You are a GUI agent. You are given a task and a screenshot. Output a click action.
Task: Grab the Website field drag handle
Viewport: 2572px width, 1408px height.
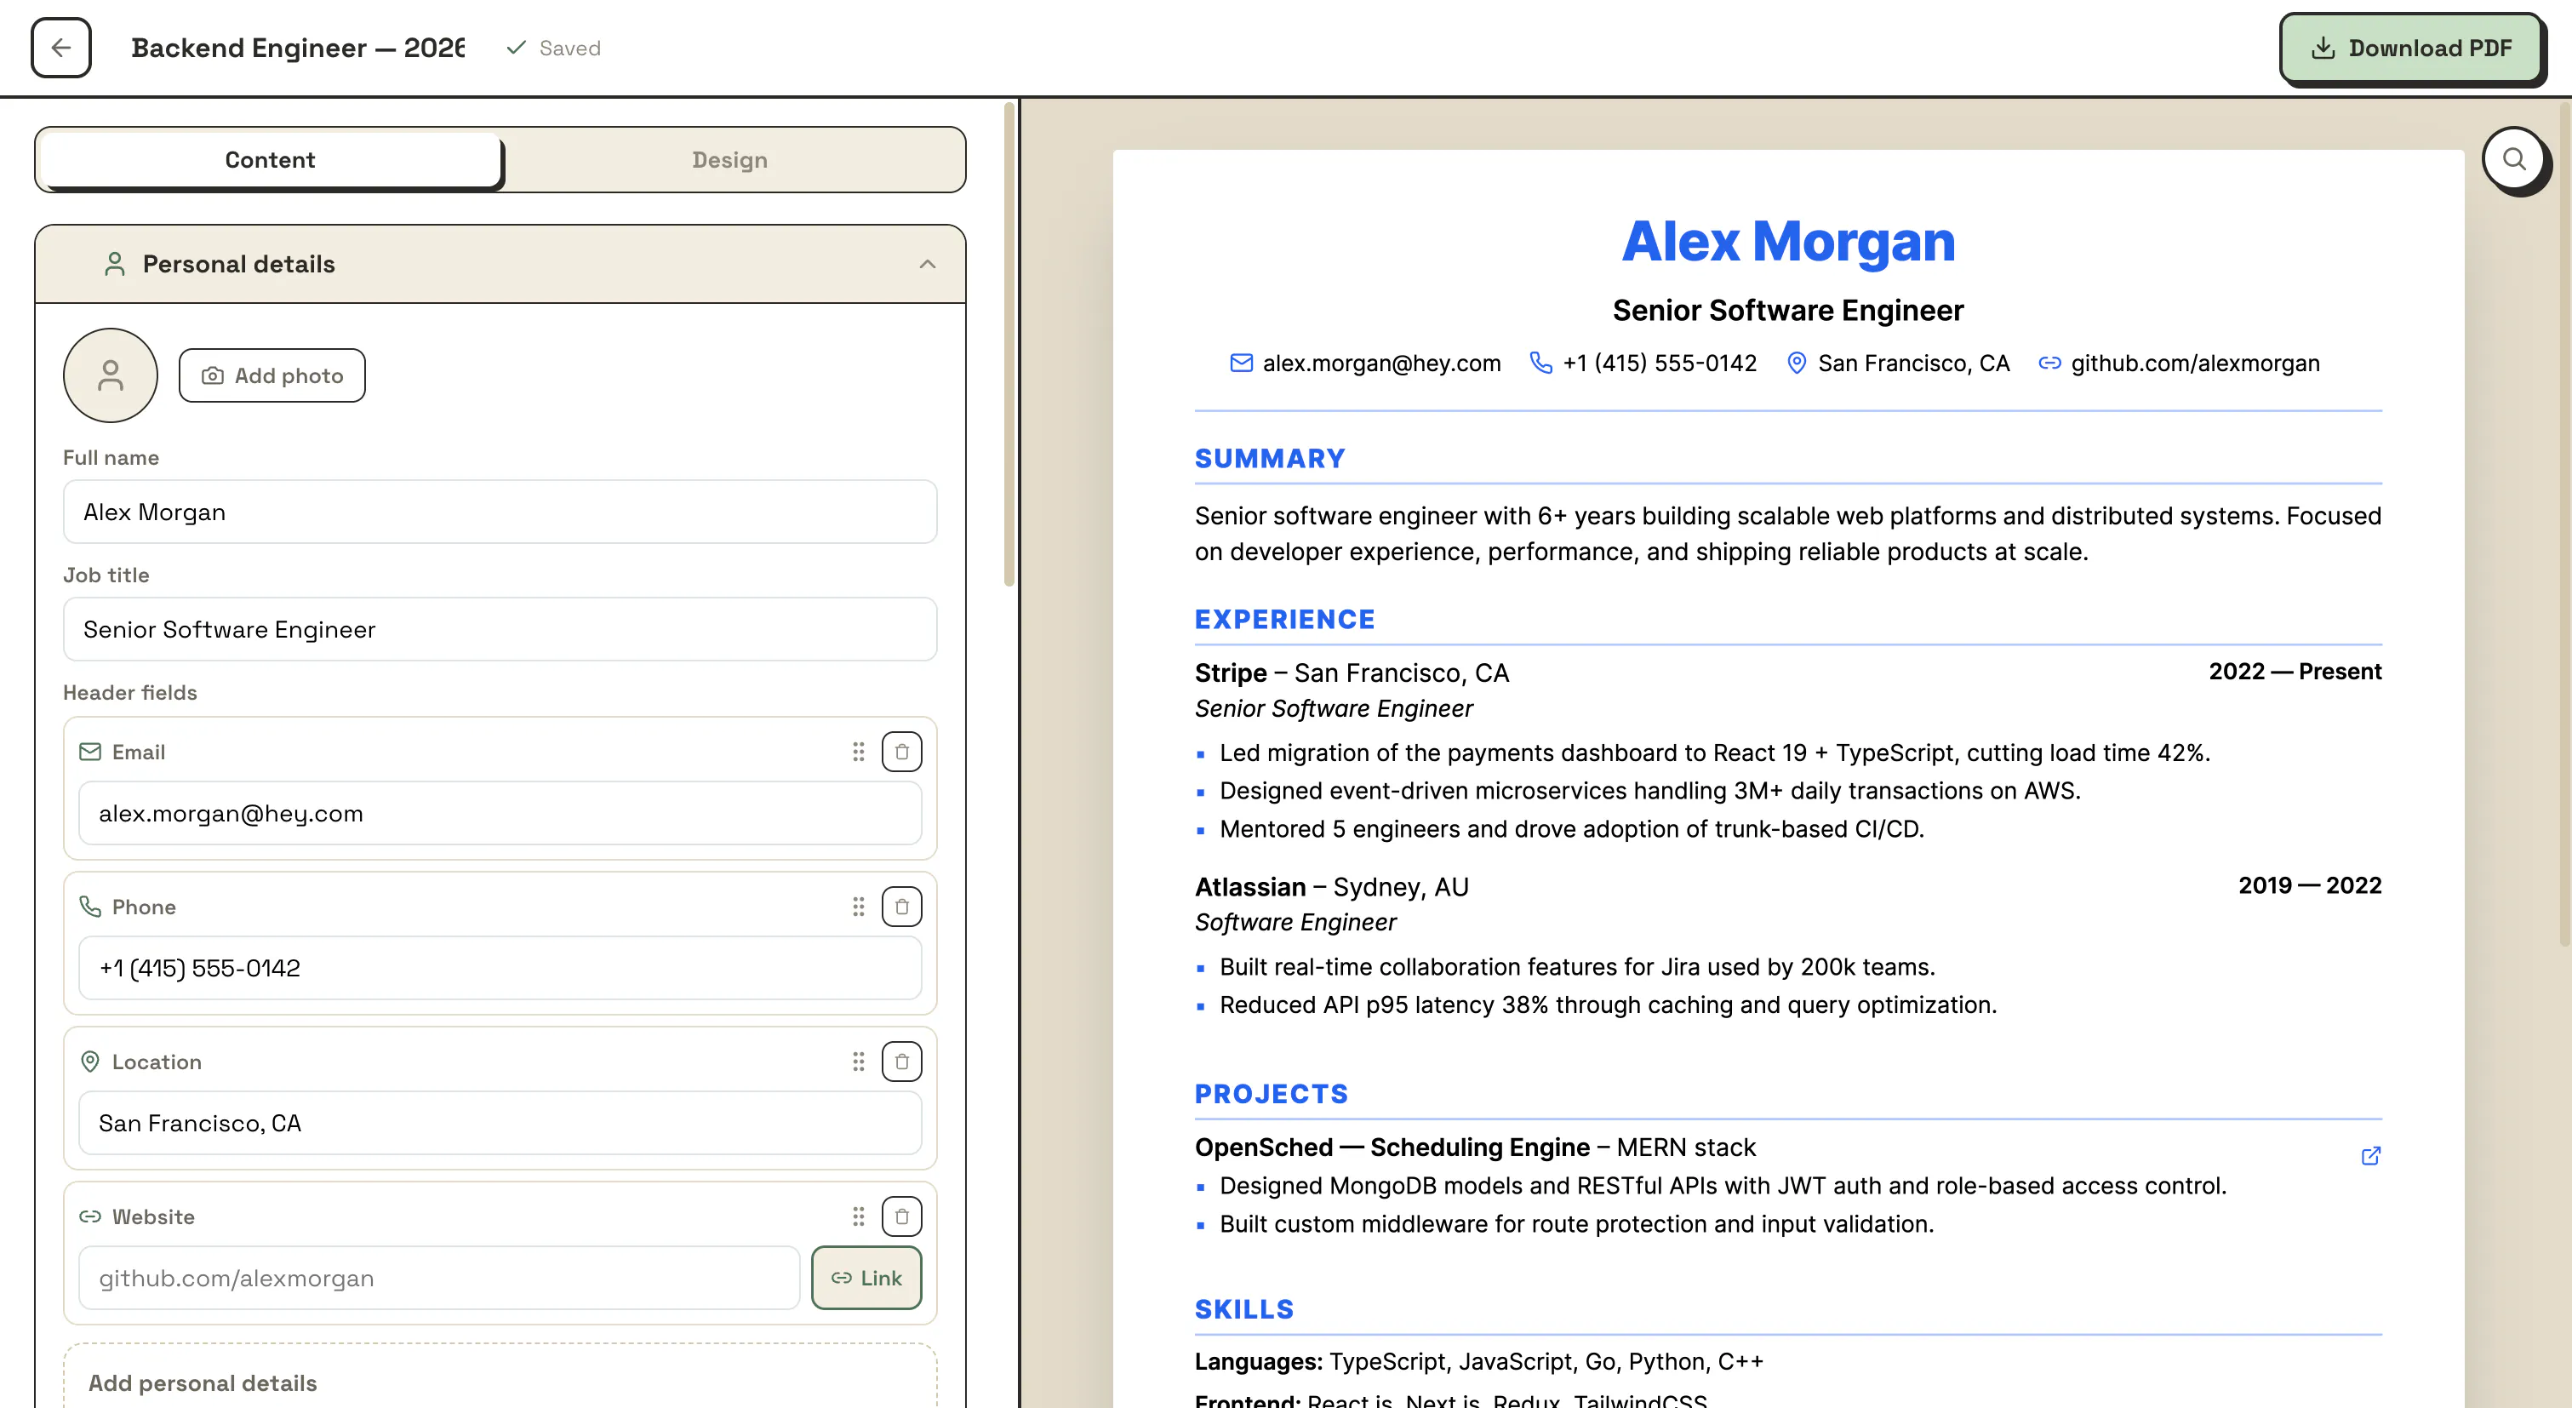[x=858, y=1216]
